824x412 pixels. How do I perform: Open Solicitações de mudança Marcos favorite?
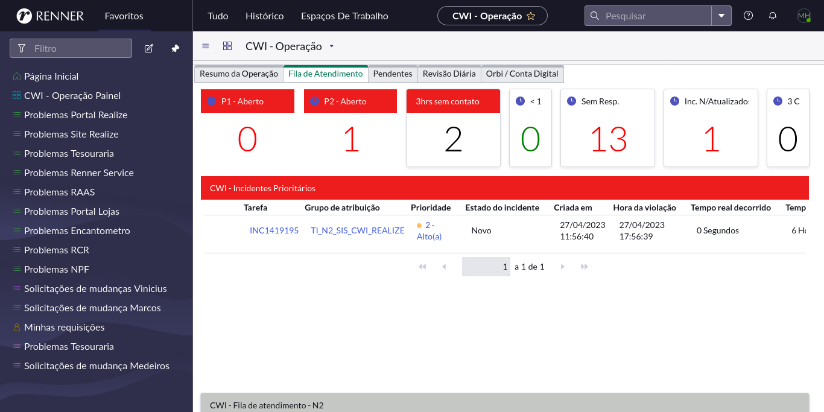click(x=92, y=308)
